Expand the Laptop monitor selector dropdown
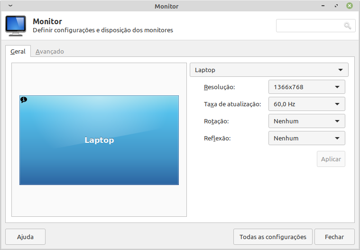Viewport: 360px width, 250px height. coord(269,70)
